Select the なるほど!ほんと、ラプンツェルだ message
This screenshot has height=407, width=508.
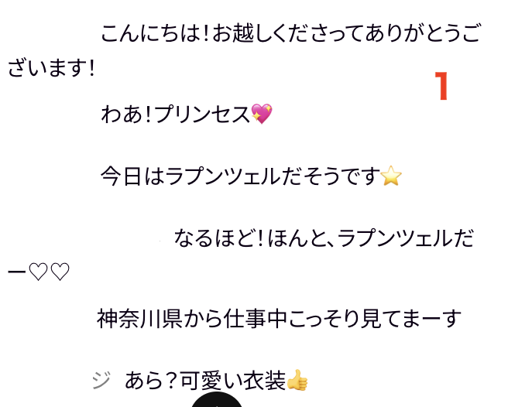click(x=324, y=238)
